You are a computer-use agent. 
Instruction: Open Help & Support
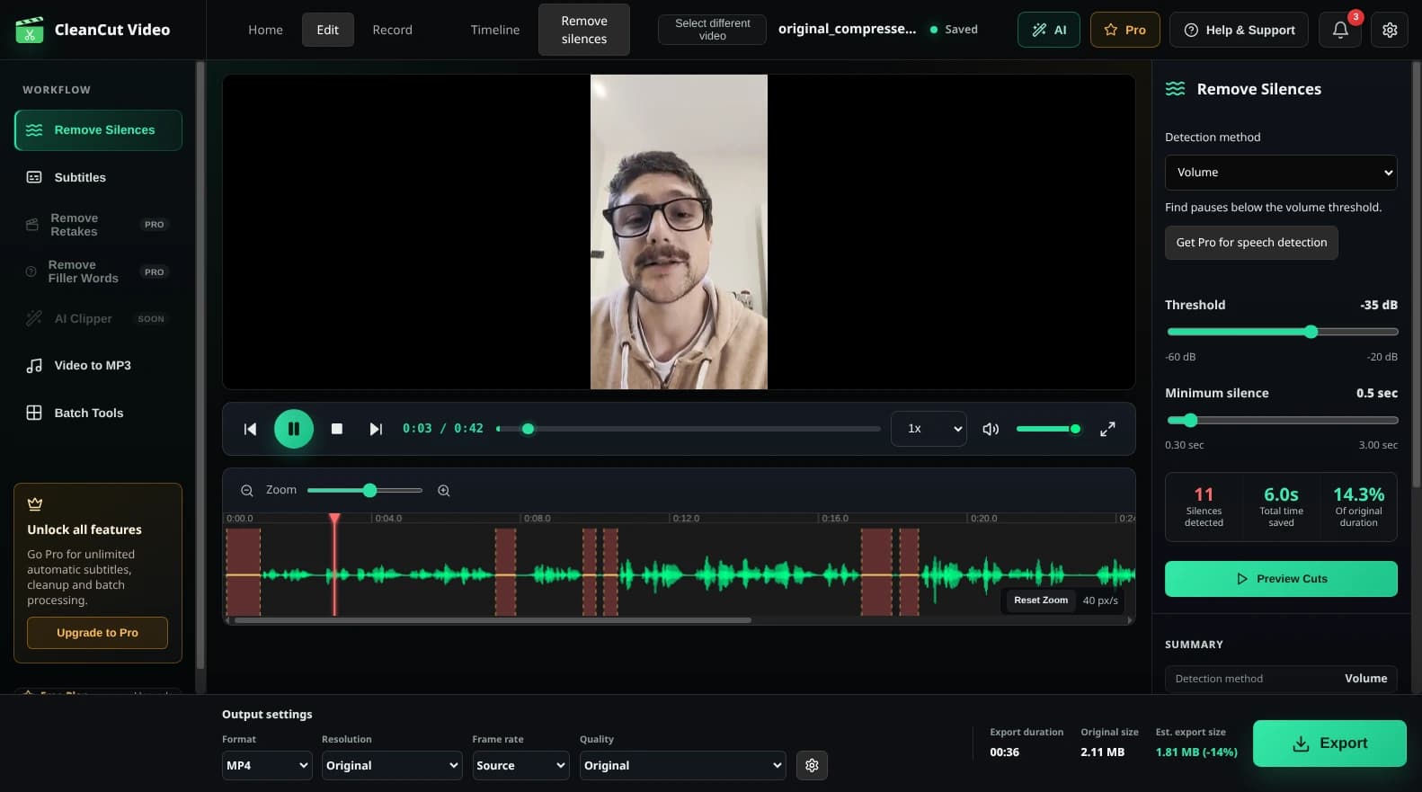pos(1240,30)
